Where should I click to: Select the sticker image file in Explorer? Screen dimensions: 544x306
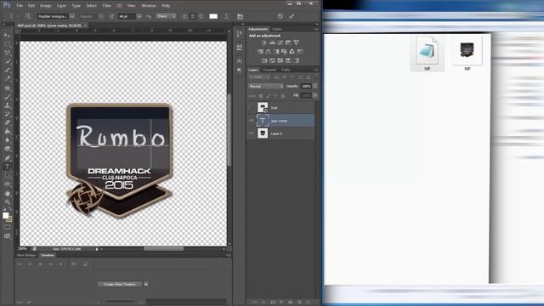[467, 54]
